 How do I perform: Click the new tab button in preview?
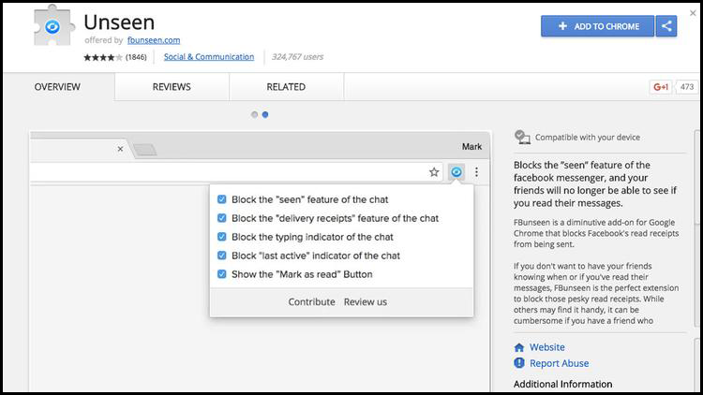tap(144, 150)
